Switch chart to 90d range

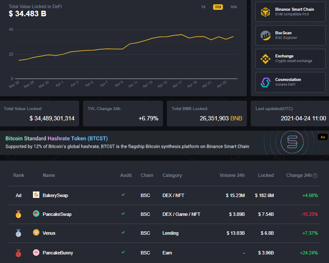coord(234,7)
